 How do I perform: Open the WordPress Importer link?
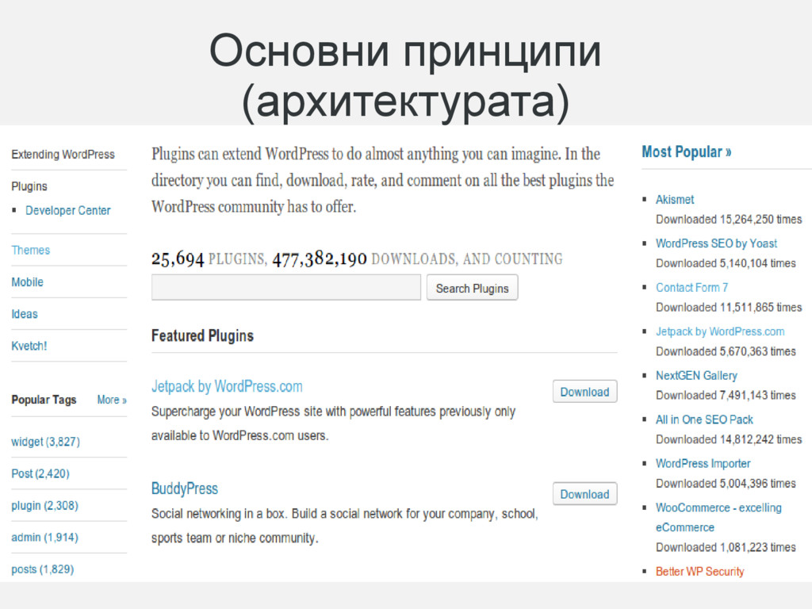click(x=703, y=463)
